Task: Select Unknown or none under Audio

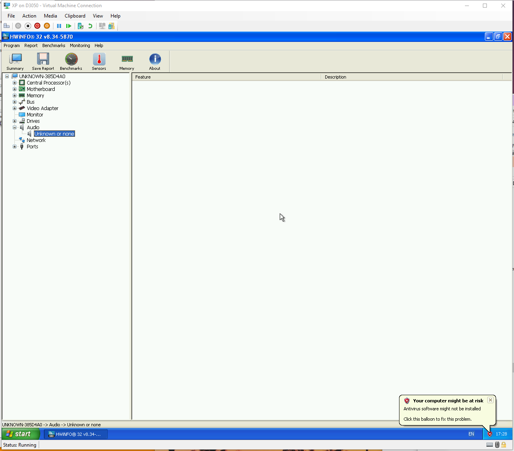Action: 54,134
